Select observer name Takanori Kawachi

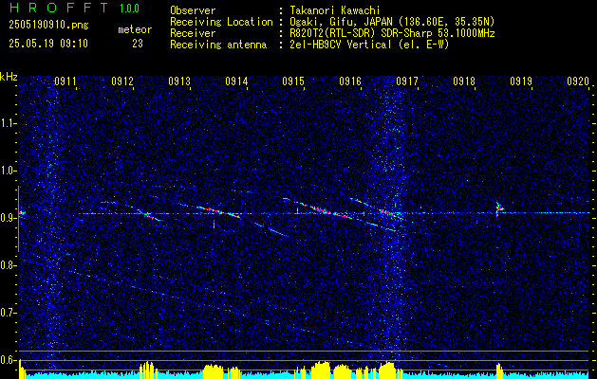(335, 10)
